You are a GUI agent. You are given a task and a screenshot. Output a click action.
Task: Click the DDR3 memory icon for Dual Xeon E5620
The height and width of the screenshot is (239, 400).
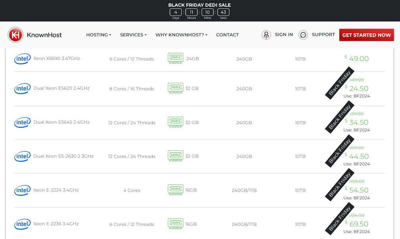point(175,88)
